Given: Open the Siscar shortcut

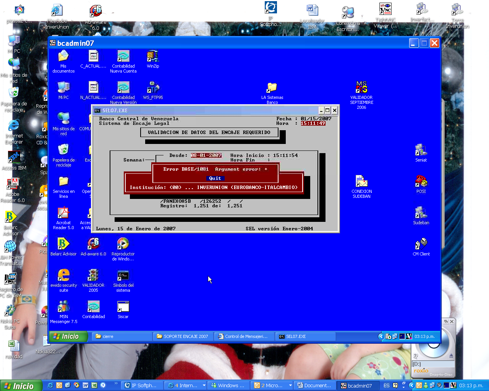Looking at the screenshot, I should pyautogui.click(x=123, y=310).
